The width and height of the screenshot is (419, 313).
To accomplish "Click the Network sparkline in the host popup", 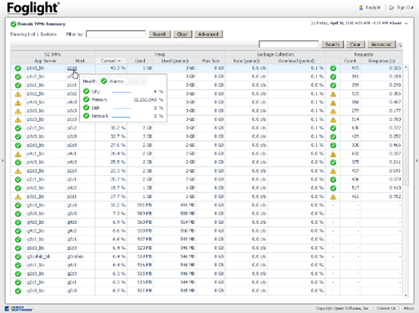I will pos(121,117).
